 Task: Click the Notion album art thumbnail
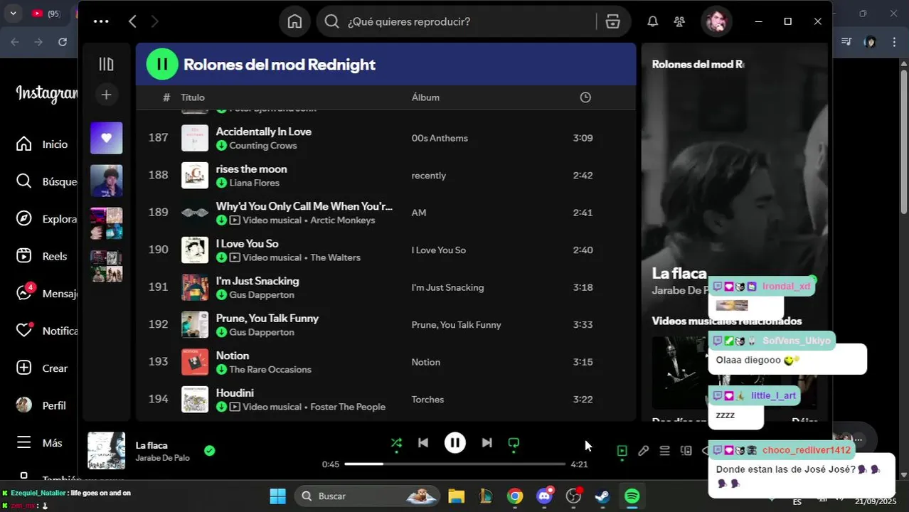click(195, 362)
